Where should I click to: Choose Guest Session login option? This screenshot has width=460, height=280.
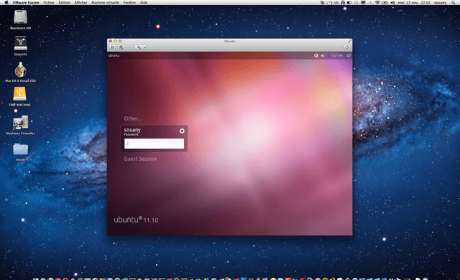[140, 159]
